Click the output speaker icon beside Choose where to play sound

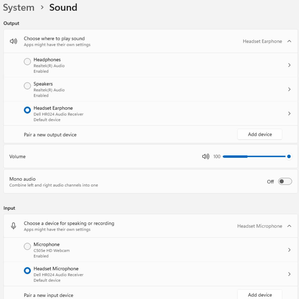tap(13, 41)
